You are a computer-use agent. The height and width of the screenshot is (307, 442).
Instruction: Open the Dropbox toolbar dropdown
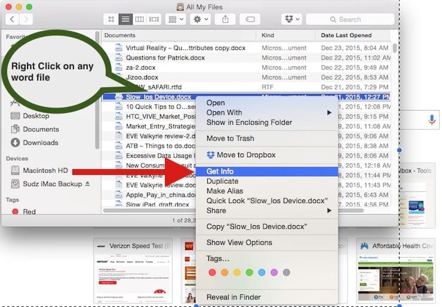point(291,20)
